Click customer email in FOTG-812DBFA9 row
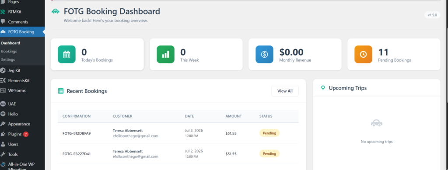 click(136, 136)
